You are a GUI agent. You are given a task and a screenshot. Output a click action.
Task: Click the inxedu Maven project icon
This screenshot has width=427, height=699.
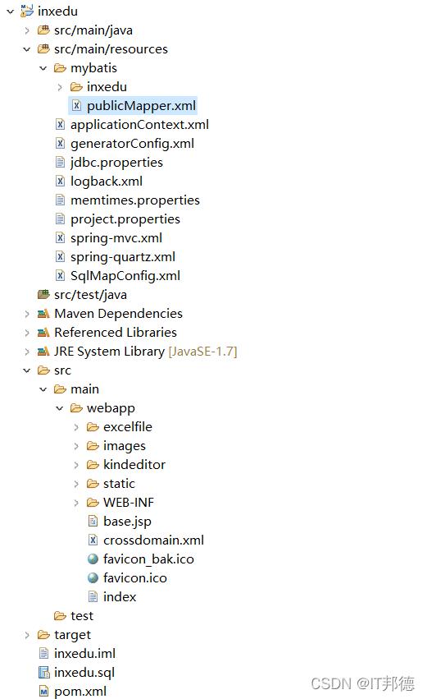click(x=27, y=11)
